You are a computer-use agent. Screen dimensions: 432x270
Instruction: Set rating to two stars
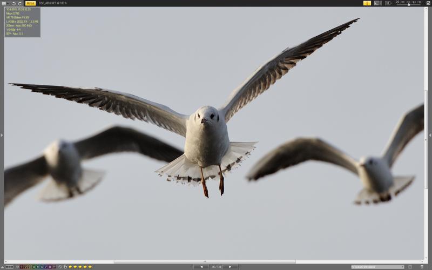click(x=75, y=267)
